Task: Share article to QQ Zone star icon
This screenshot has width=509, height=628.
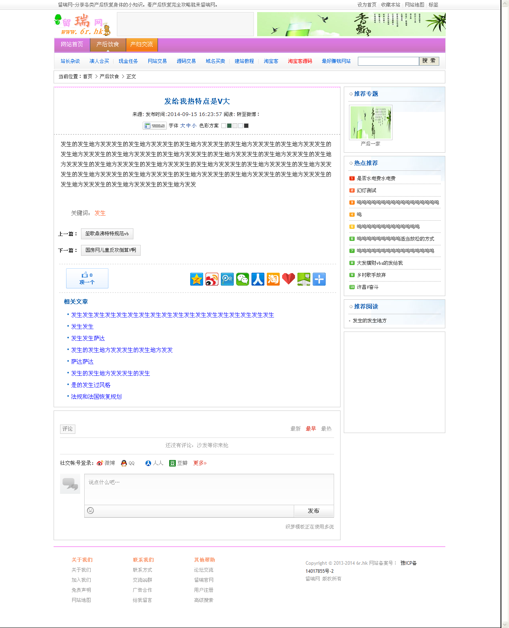Action: pos(197,279)
